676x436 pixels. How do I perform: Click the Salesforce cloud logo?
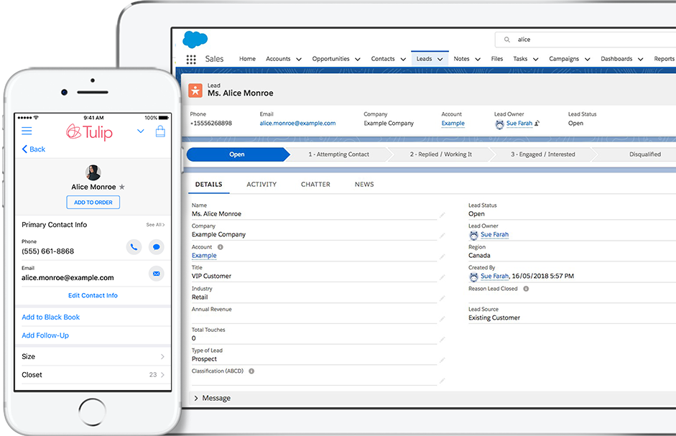[195, 40]
